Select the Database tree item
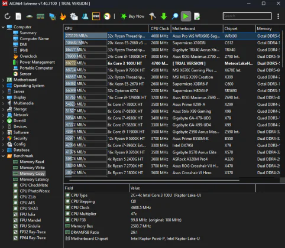285x248 pixels. pos(21,150)
